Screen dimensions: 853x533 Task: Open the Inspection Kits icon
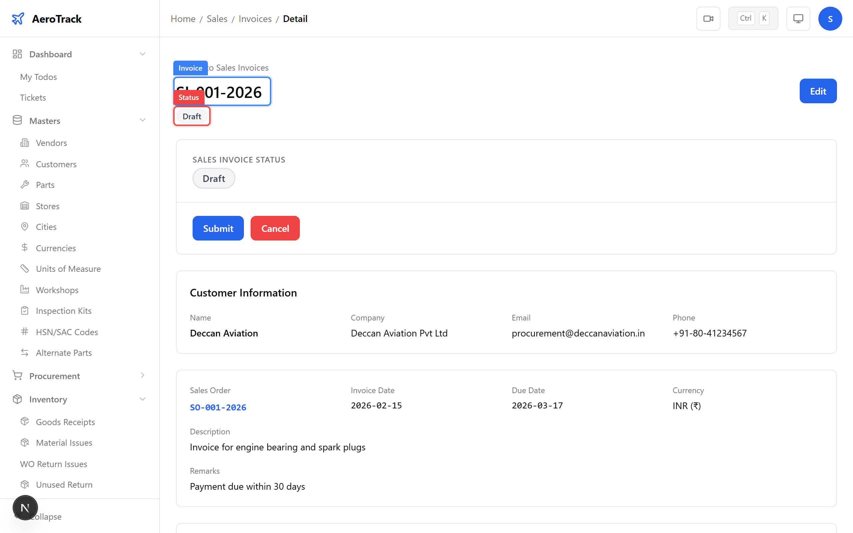(x=24, y=310)
